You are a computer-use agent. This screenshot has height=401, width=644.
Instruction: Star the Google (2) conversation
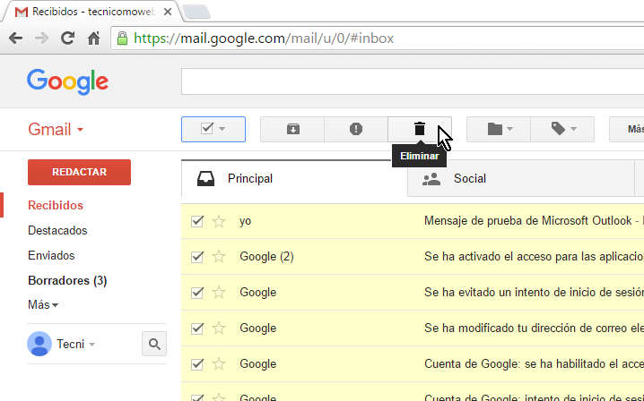pos(219,257)
